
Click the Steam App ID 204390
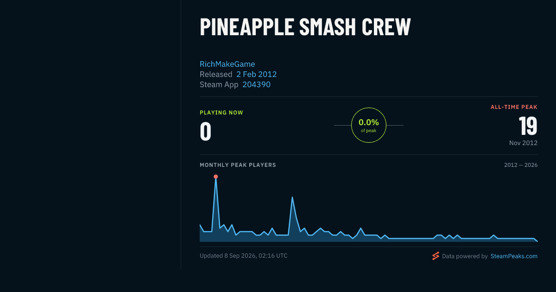point(256,84)
